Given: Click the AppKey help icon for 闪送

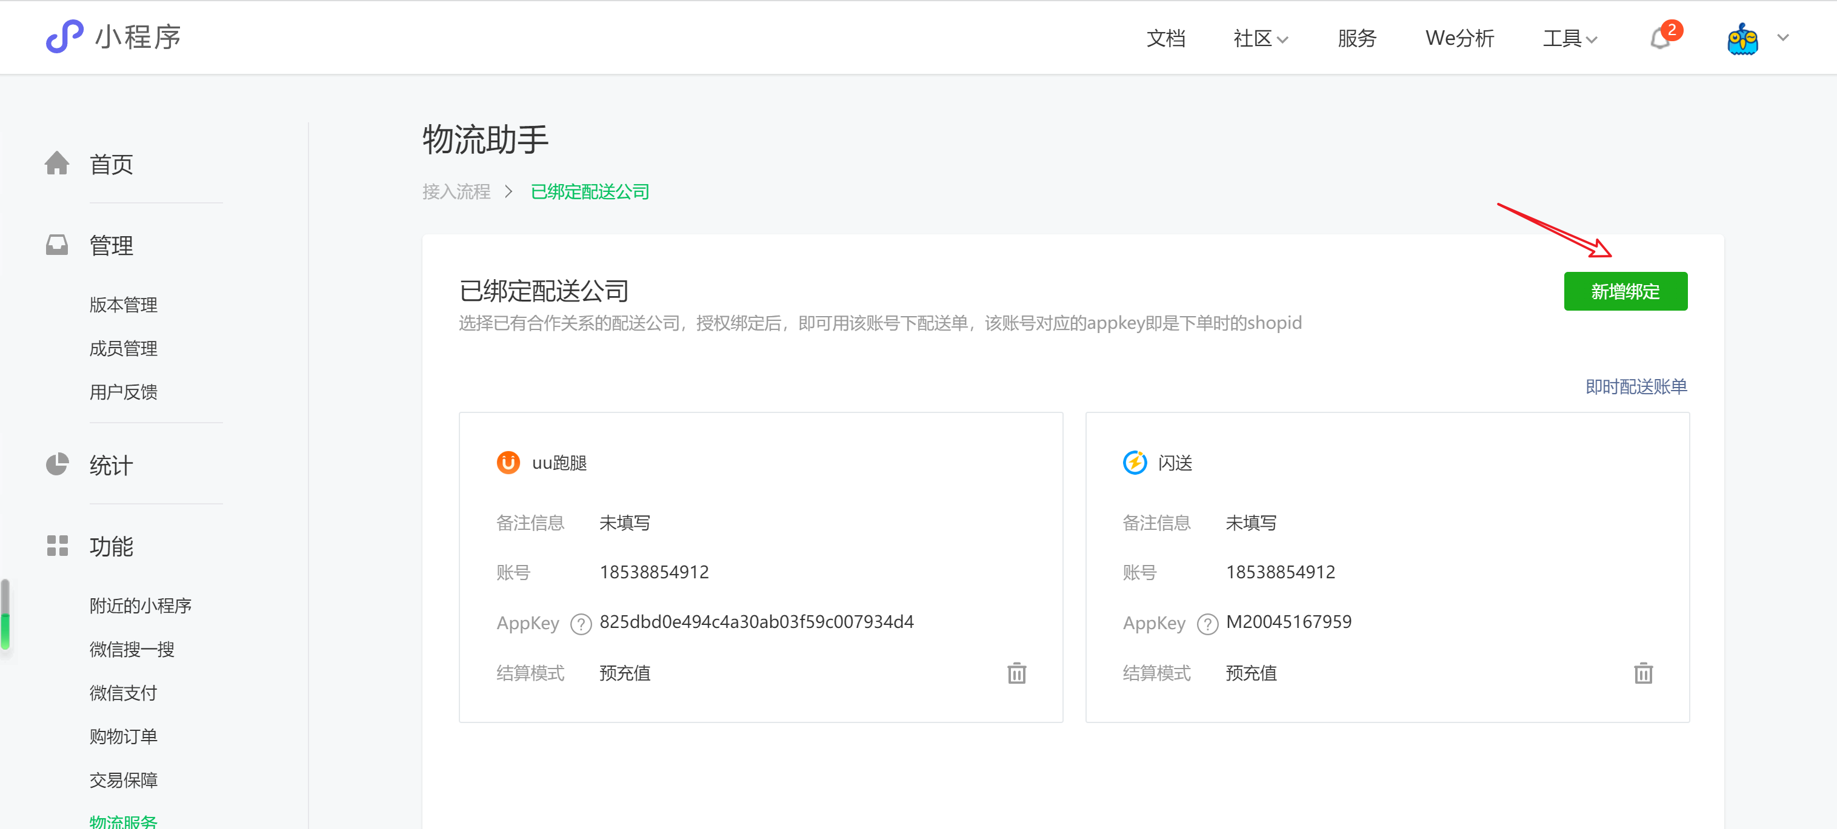Looking at the screenshot, I should tap(1207, 624).
